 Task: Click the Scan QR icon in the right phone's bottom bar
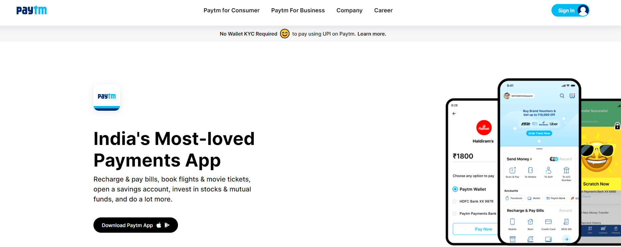pos(590,229)
